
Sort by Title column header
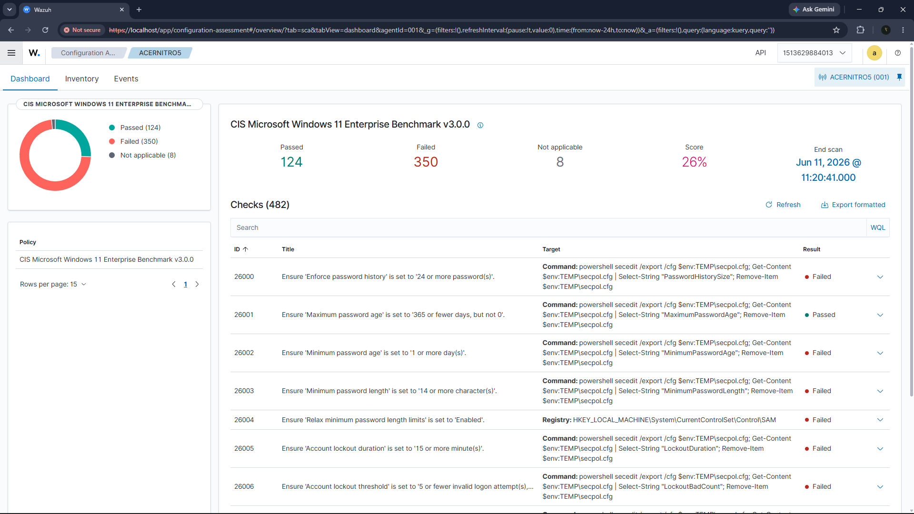(x=288, y=249)
